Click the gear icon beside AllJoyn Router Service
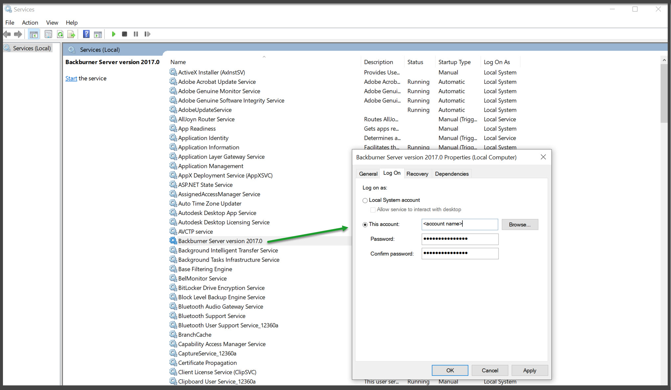The height and width of the screenshot is (390, 671). click(173, 119)
